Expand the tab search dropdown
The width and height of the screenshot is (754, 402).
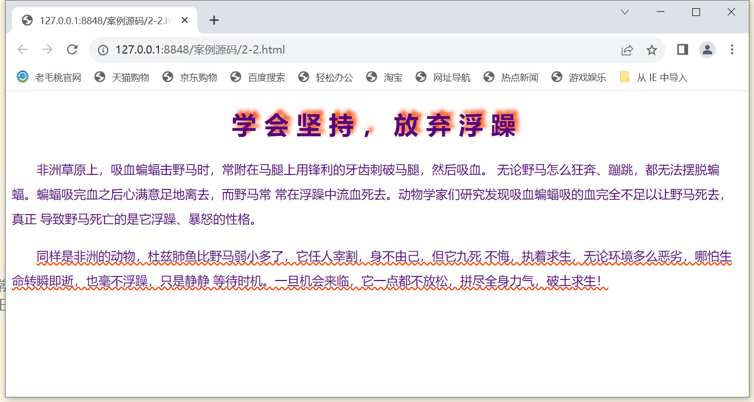pos(625,12)
